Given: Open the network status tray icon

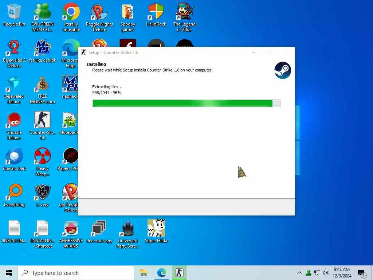Looking at the screenshot, I should (317, 273).
